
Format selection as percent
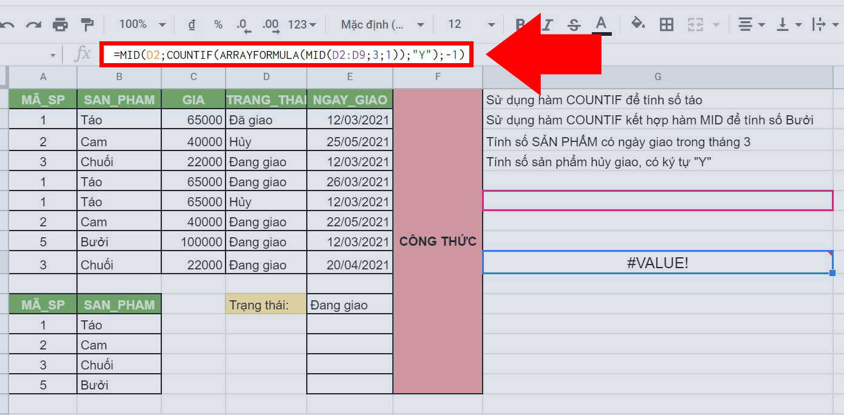[x=218, y=24]
